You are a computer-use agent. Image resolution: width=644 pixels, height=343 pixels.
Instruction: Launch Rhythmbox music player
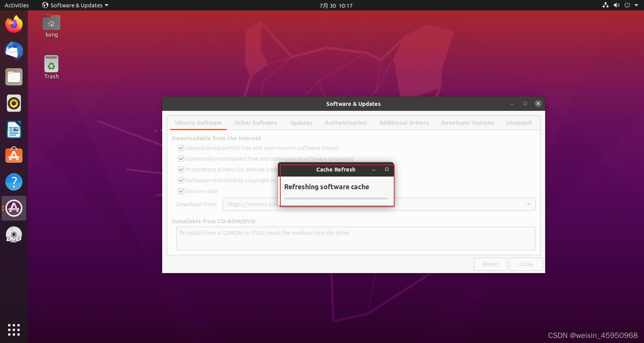tap(14, 103)
